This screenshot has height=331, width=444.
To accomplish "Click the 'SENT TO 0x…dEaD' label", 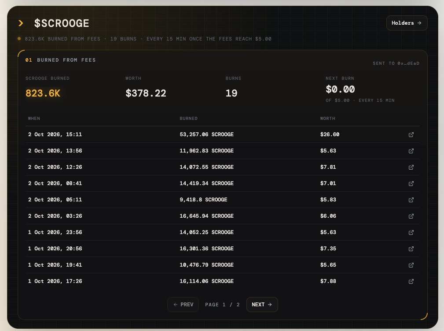I will (396, 63).
